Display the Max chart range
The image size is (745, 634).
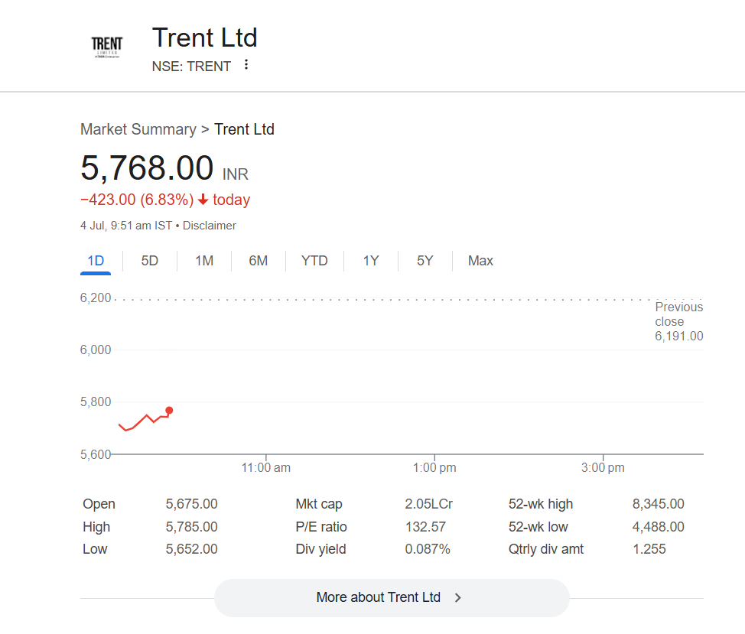click(480, 261)
